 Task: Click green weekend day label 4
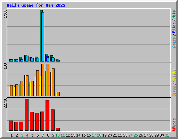[x=27, y=135]
